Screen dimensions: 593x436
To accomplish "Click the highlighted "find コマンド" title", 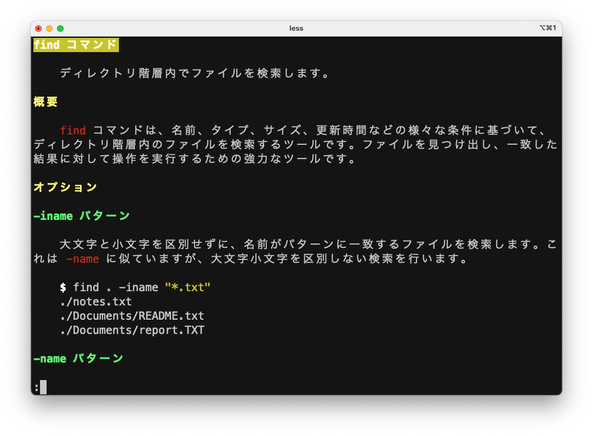I will (76, 45).
